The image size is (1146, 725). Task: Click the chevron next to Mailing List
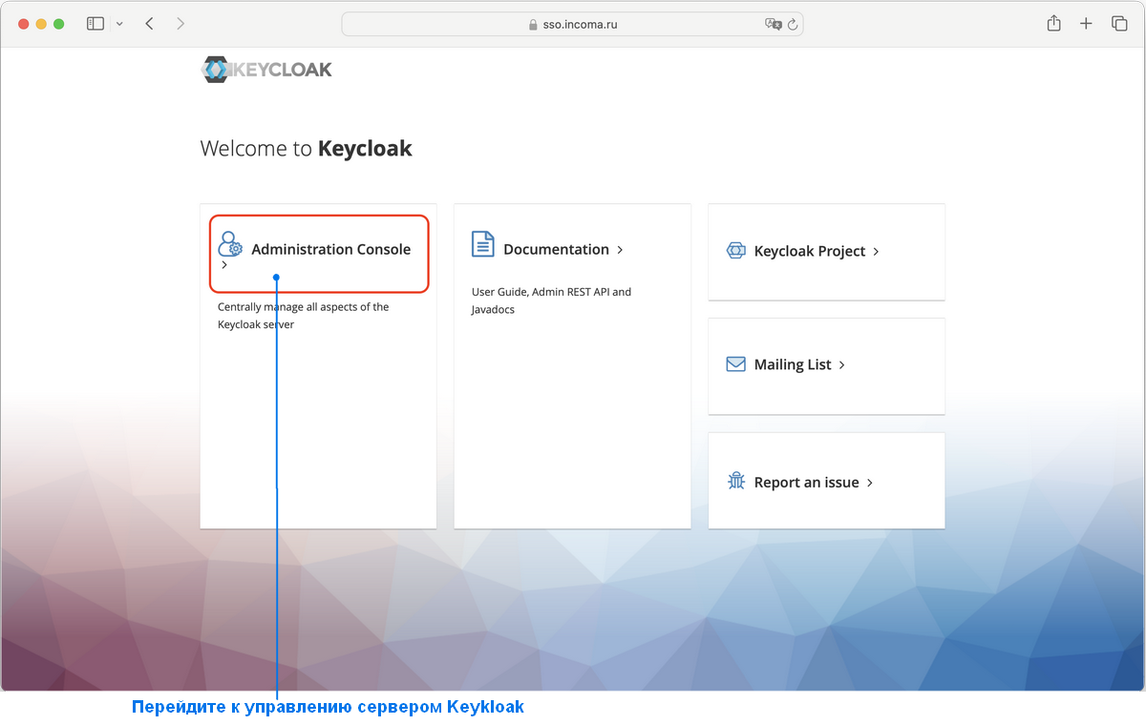point(841,365)
